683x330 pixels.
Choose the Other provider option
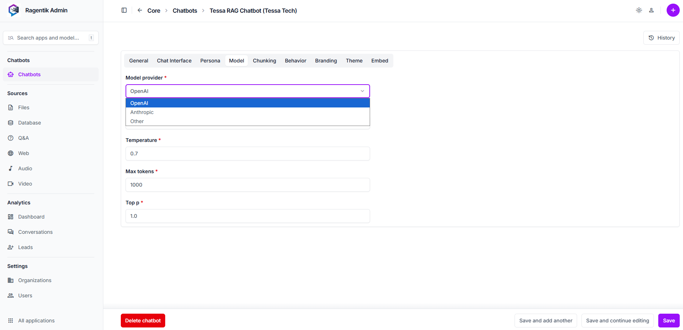(137, 121)
